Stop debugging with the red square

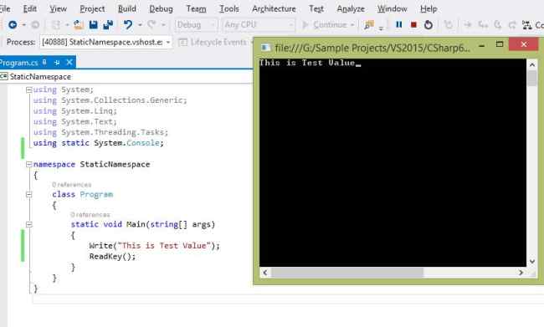[413, 24]
